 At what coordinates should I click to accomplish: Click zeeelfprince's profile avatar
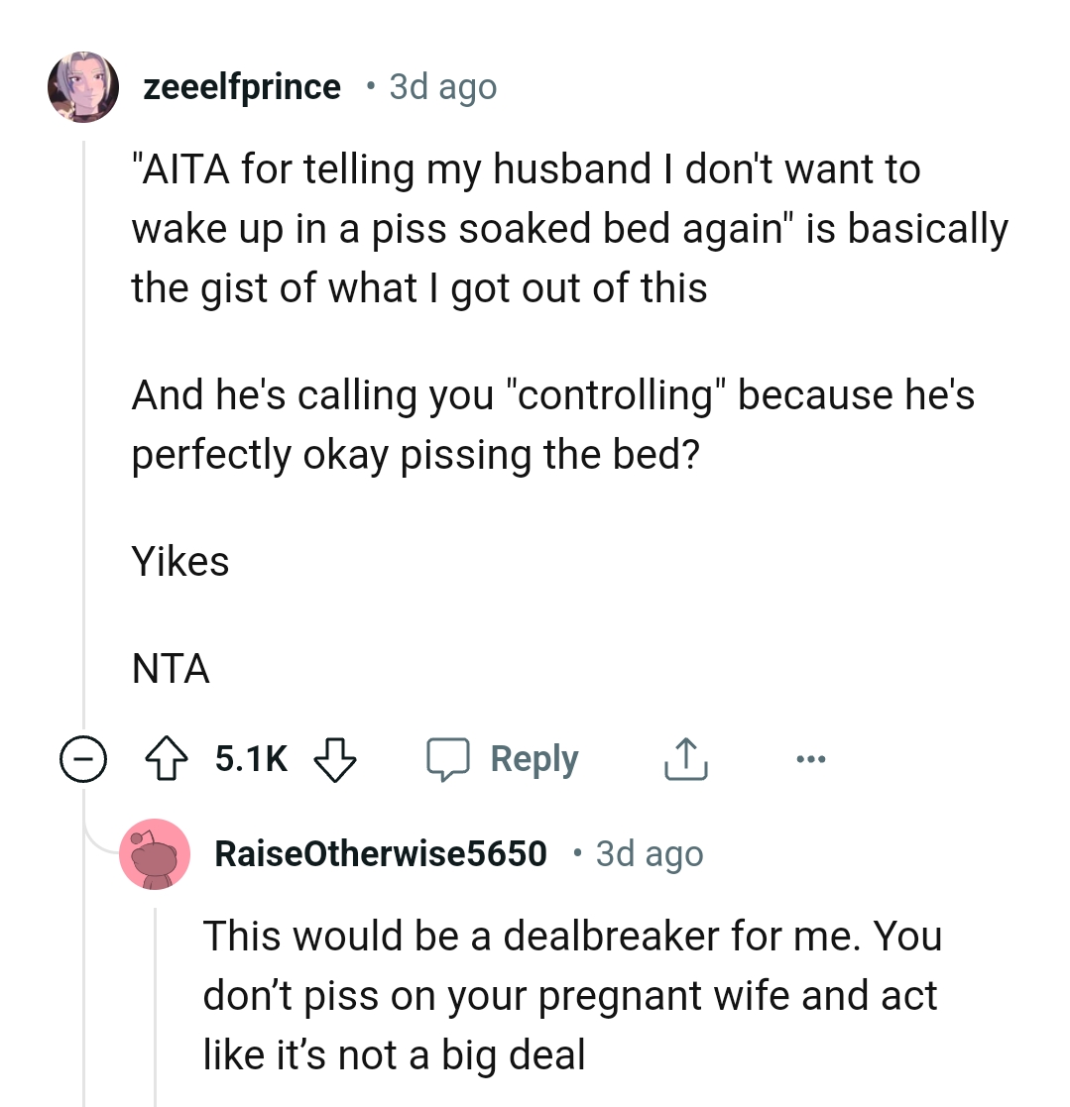click(83, 86)
